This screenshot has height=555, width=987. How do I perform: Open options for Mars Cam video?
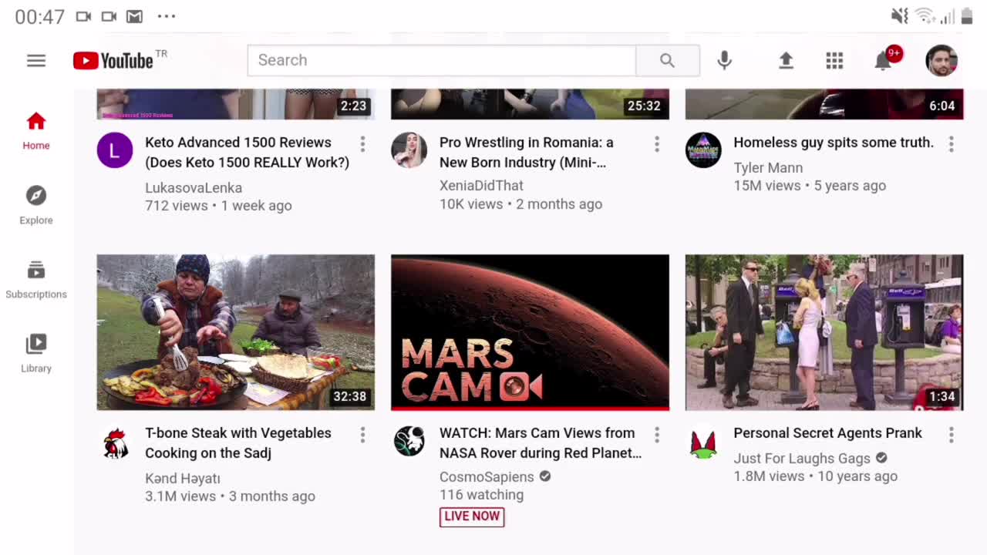(657, 435)
